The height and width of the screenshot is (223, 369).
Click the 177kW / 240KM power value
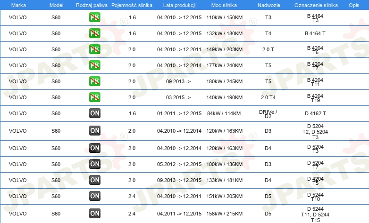click(x=224, y=65)
